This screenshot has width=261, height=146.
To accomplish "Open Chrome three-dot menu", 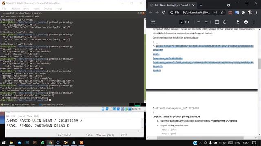I will pos(257,13).
